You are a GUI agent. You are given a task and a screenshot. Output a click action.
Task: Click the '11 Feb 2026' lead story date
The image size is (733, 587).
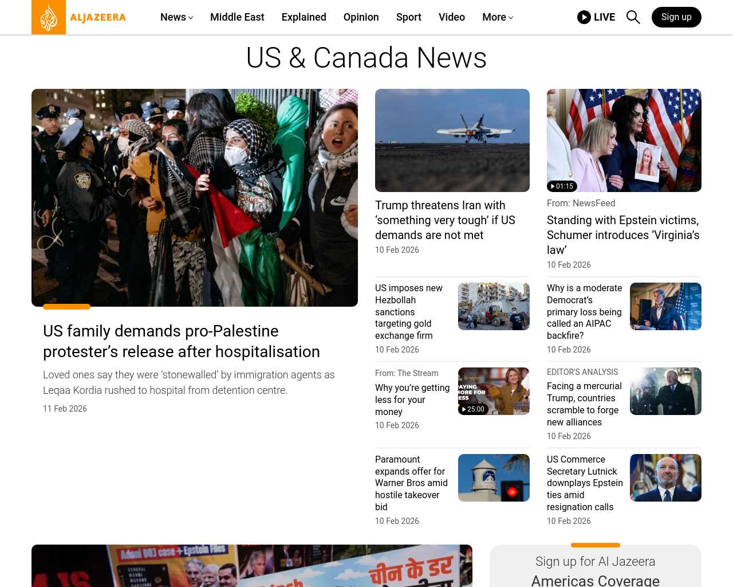click(65, 409)
